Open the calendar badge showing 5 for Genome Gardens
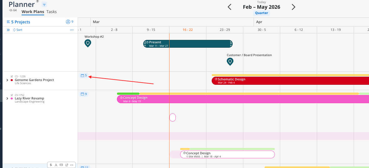 tap(84, 75)
